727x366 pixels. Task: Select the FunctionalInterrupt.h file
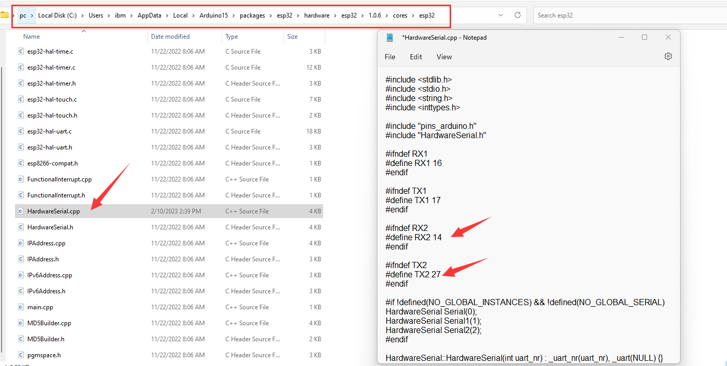[x=56, y=195]
